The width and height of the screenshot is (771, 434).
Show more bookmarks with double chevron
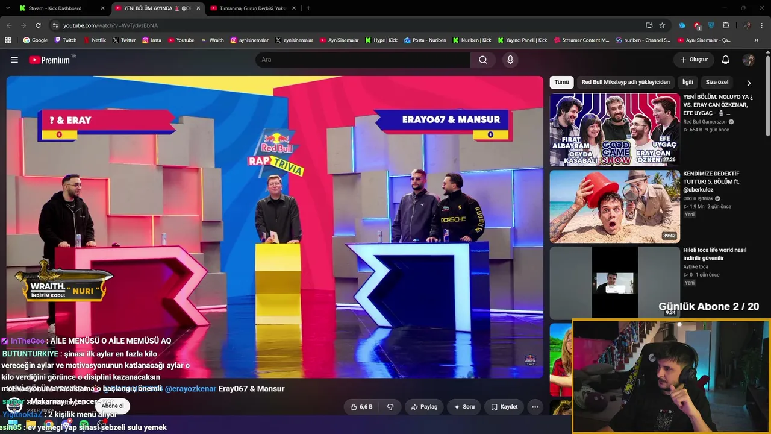coord(757,40)
